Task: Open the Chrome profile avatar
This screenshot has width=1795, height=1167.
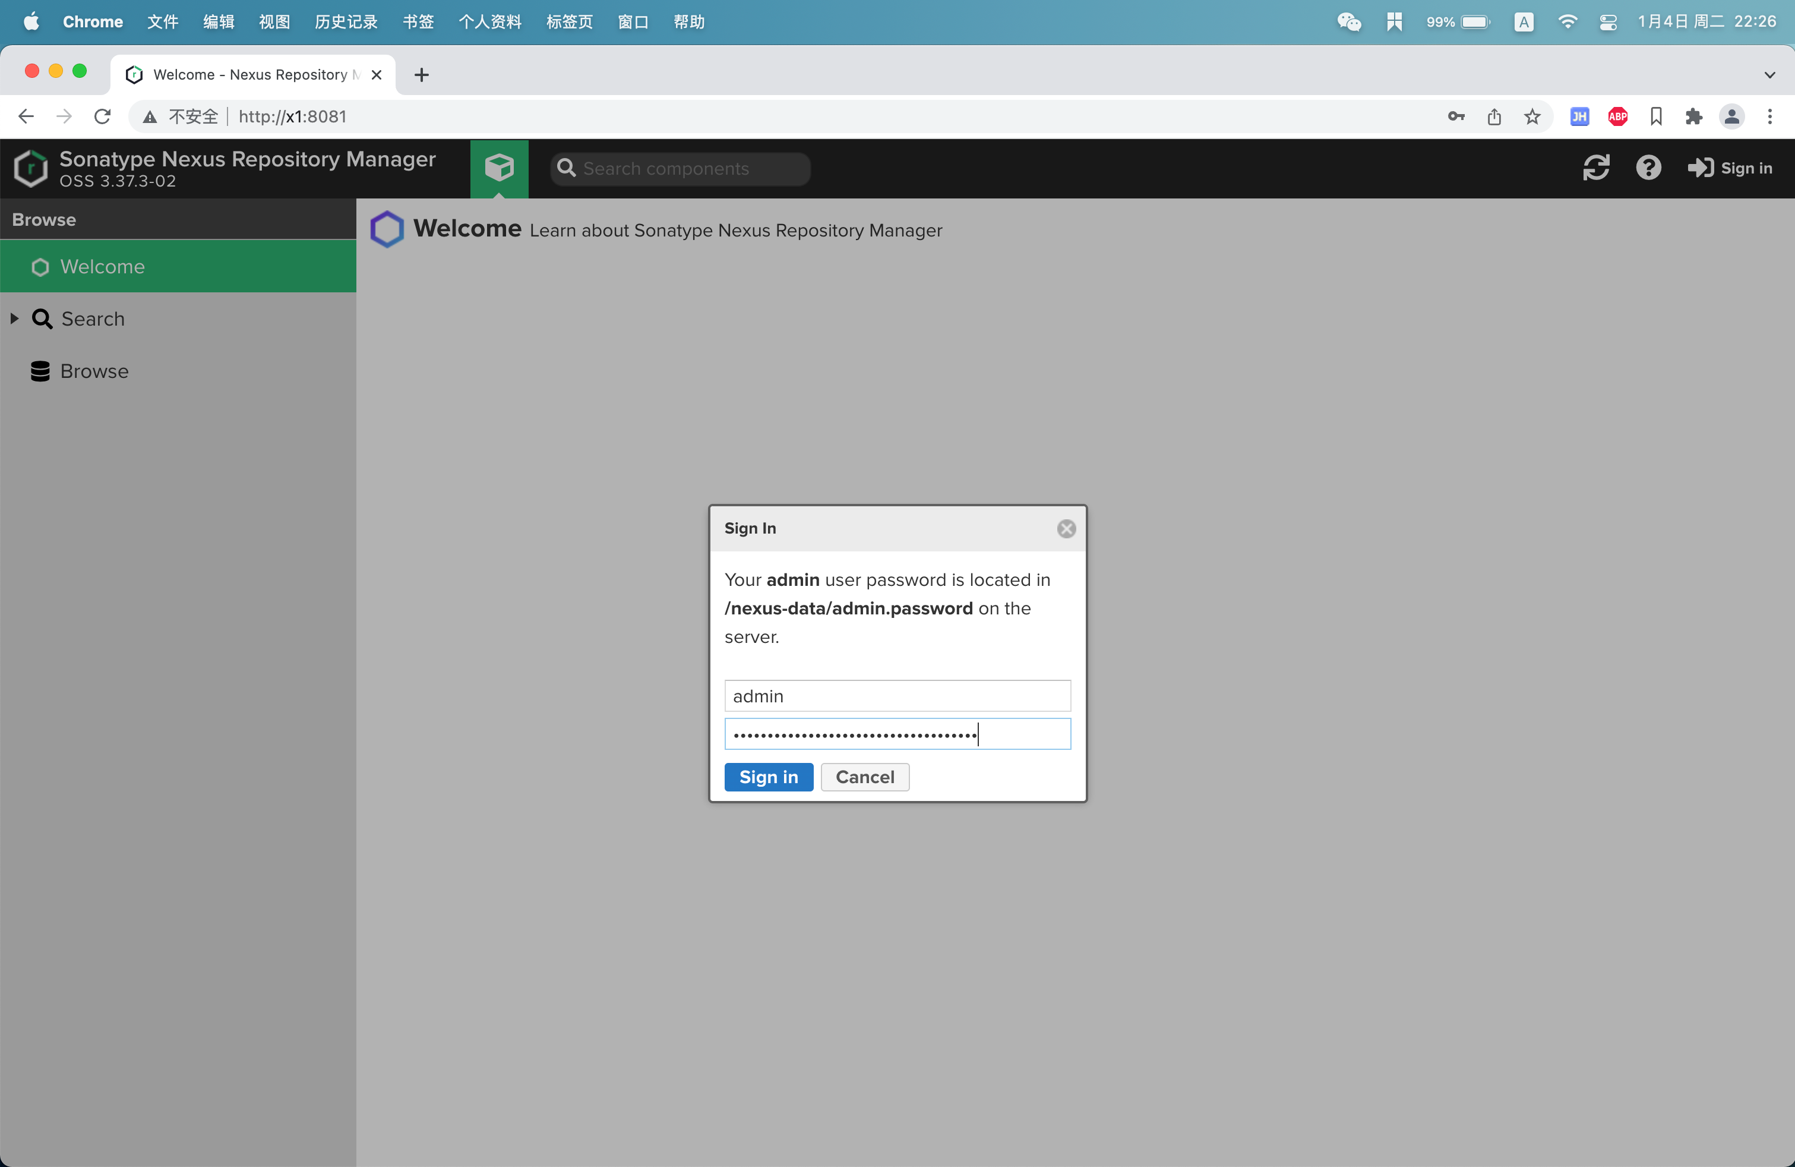Action: click(x=1731, y=116)
